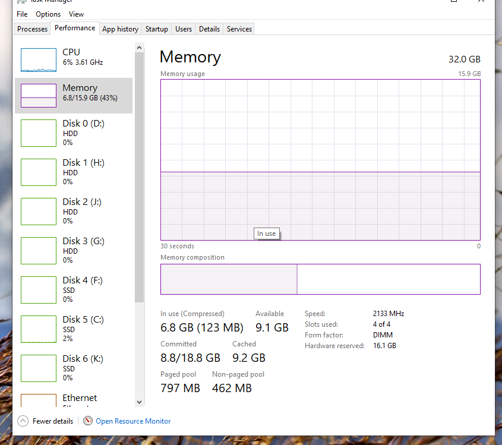Select Disk 5 (C:) graph thumbnail
The image size is (502, 445).
(39, 329)
